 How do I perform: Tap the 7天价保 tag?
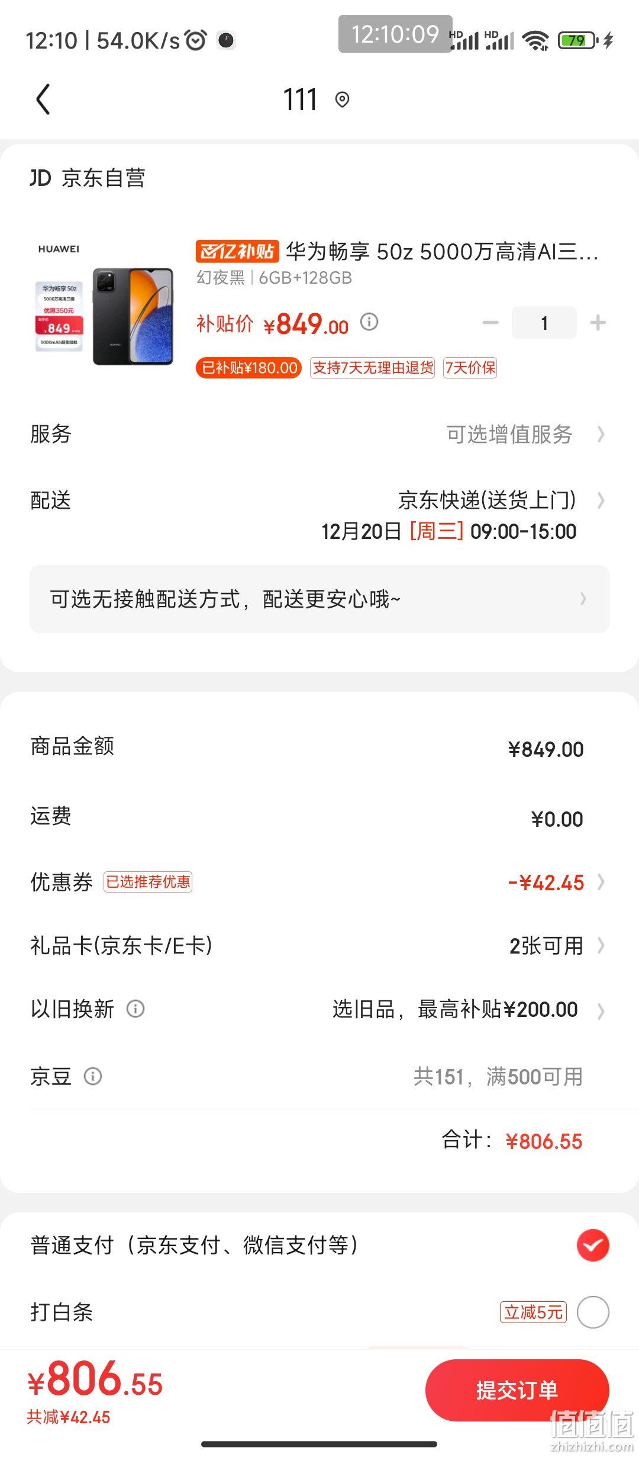(470, 368)
